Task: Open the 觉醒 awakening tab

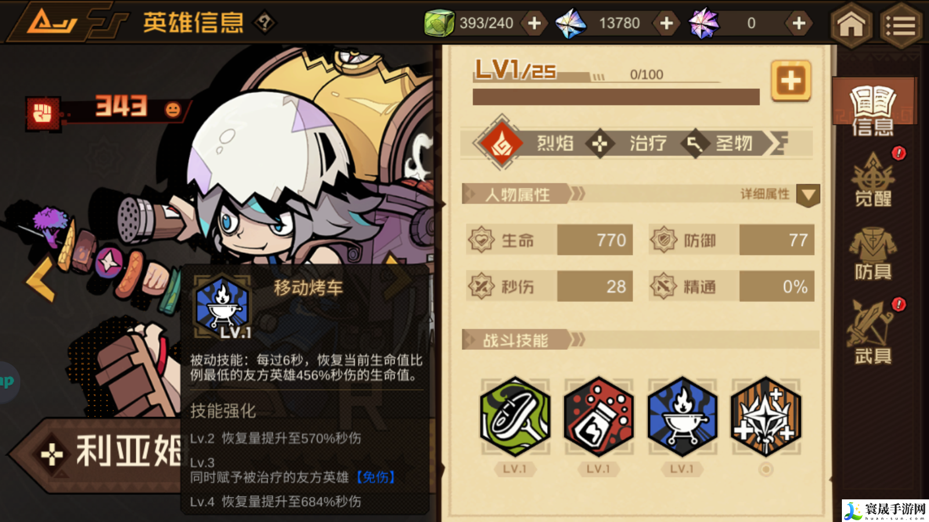Action: click(873, 179)
